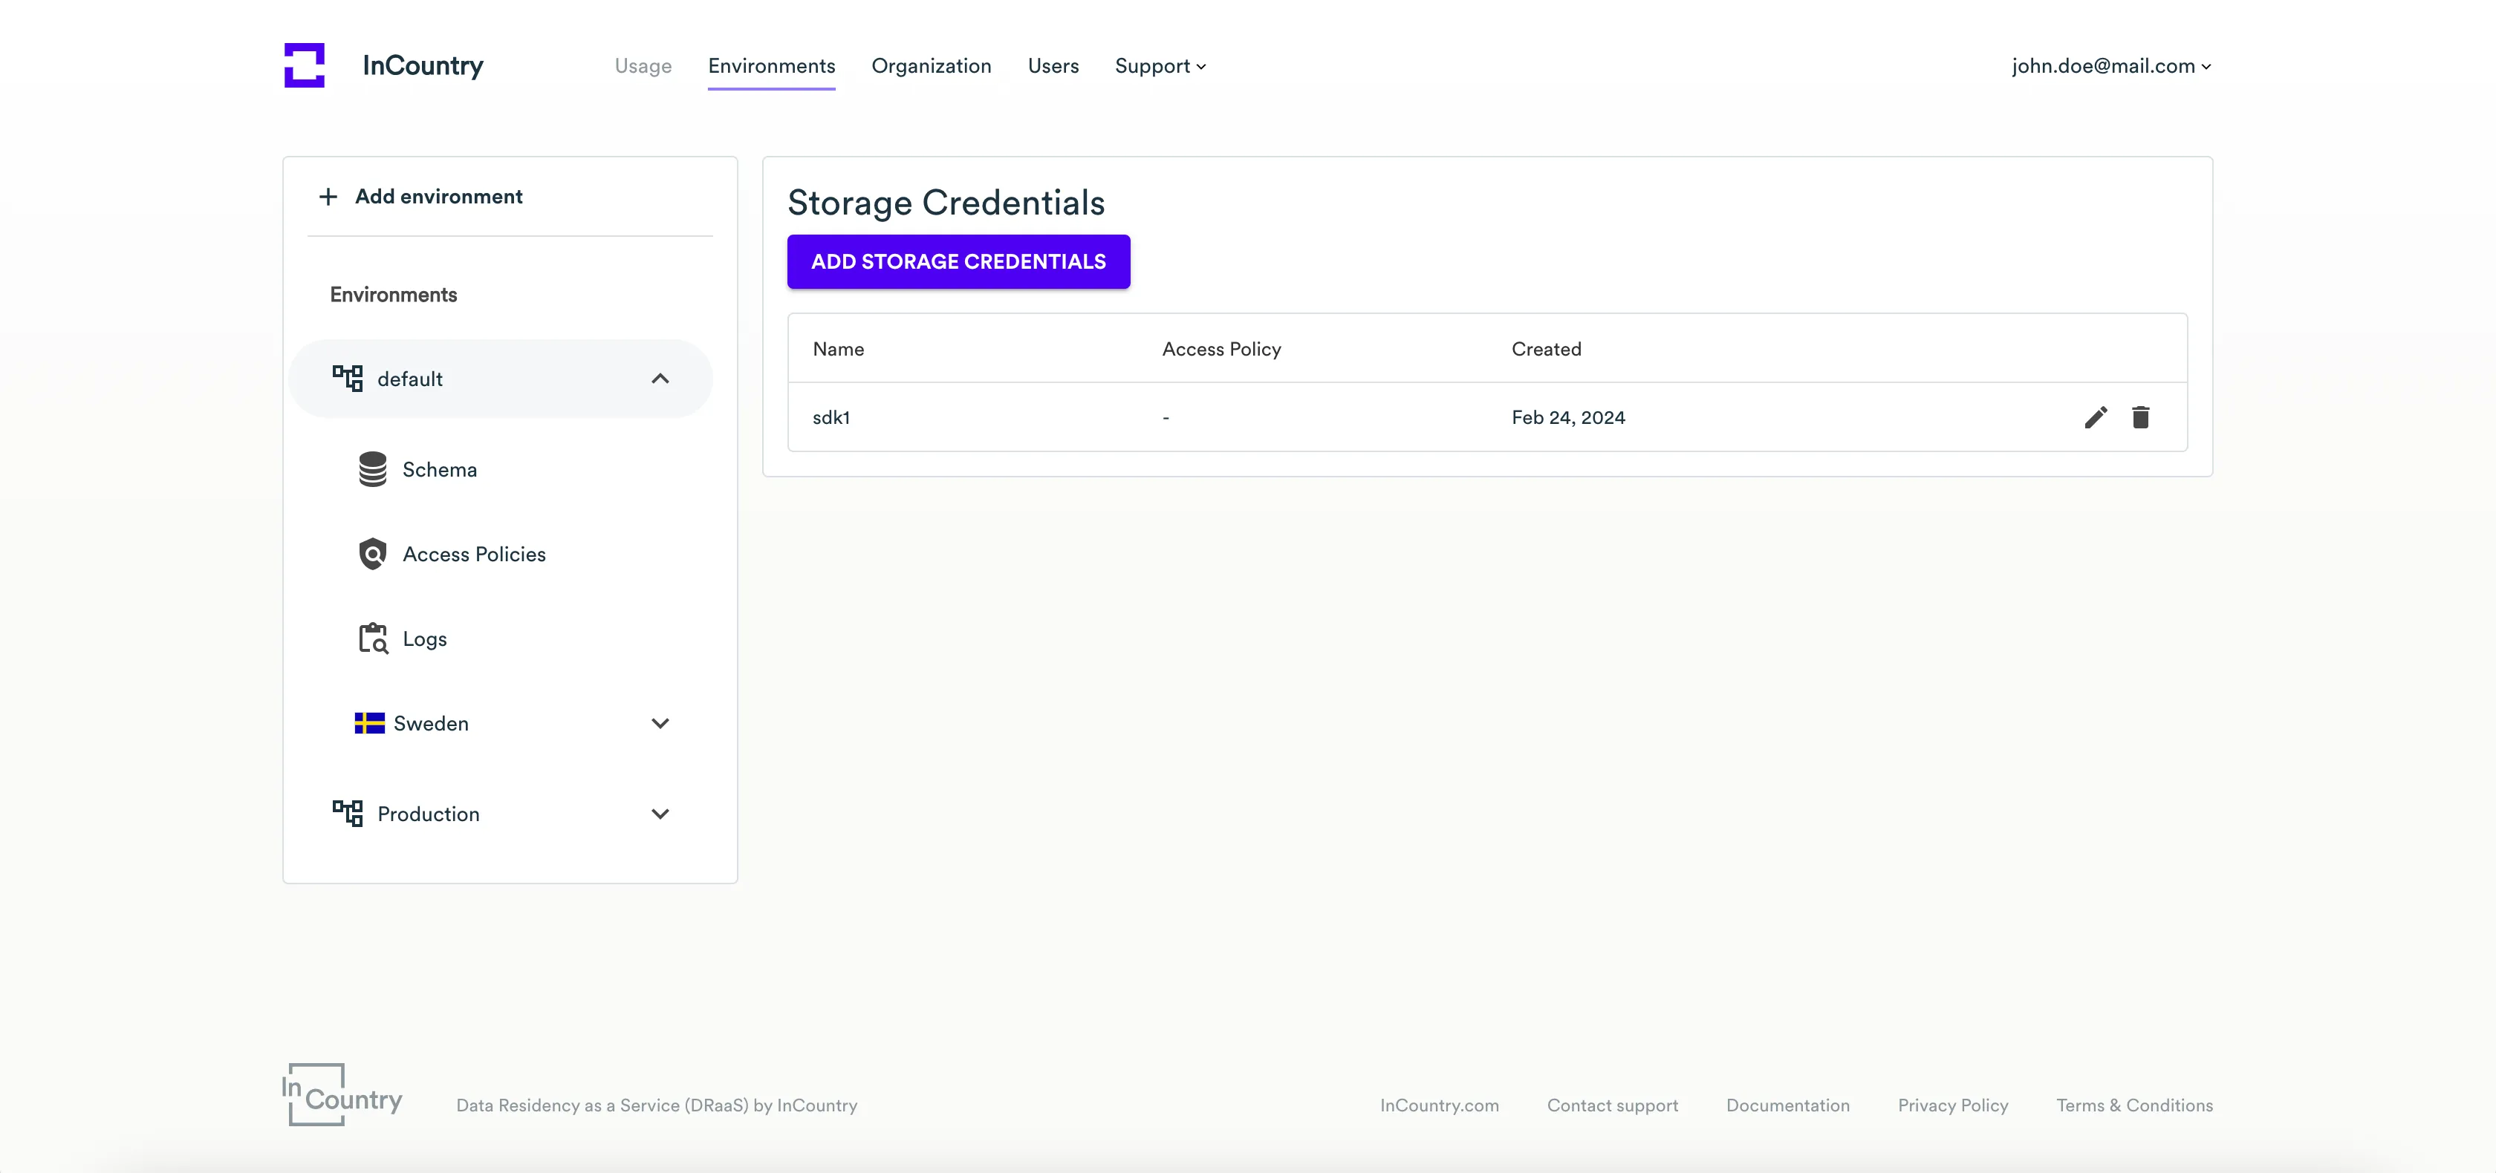The image size is (2496, 1173).
Task: Click the InCountry purple logo icon
Action: [305, 65]
